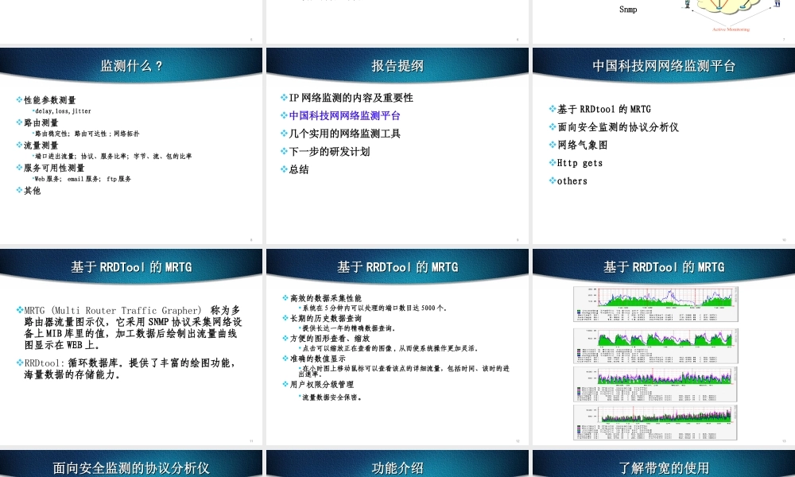Select the 监测什么 slide thumbnail
Viewport: 795px width, 477px height.
click(131, 143)
